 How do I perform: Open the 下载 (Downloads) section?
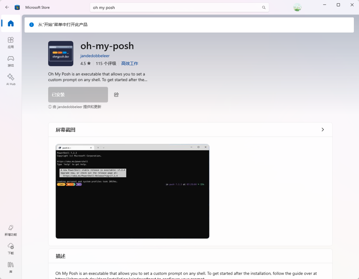[11, 249]
